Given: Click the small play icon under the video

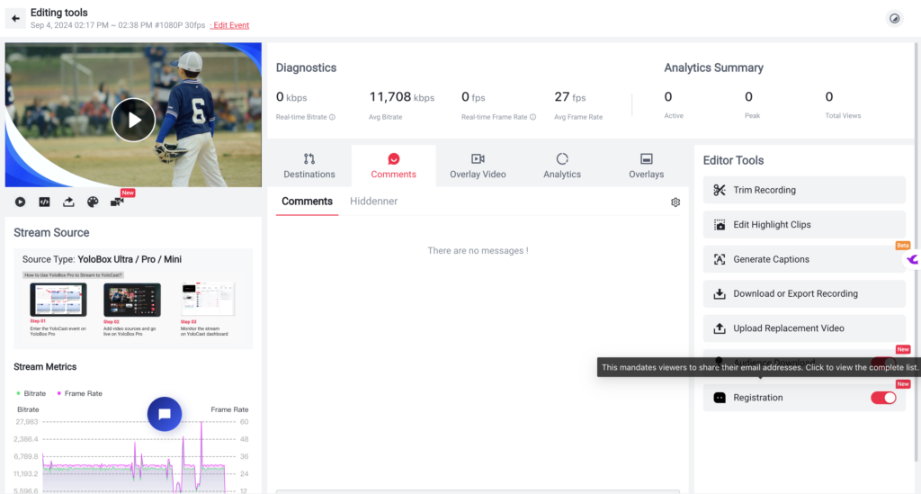Looking at the screenshot, I should click(x=20, y=202).
